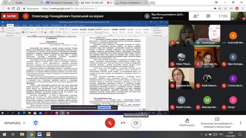Click Підняти руку raise hand button

[187, 123]
